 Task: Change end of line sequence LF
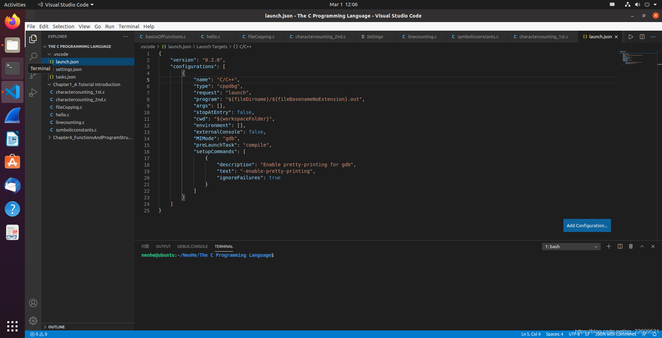click(x=587, y=334)
